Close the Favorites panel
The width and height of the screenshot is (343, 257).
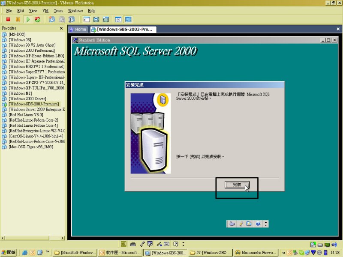61,28
